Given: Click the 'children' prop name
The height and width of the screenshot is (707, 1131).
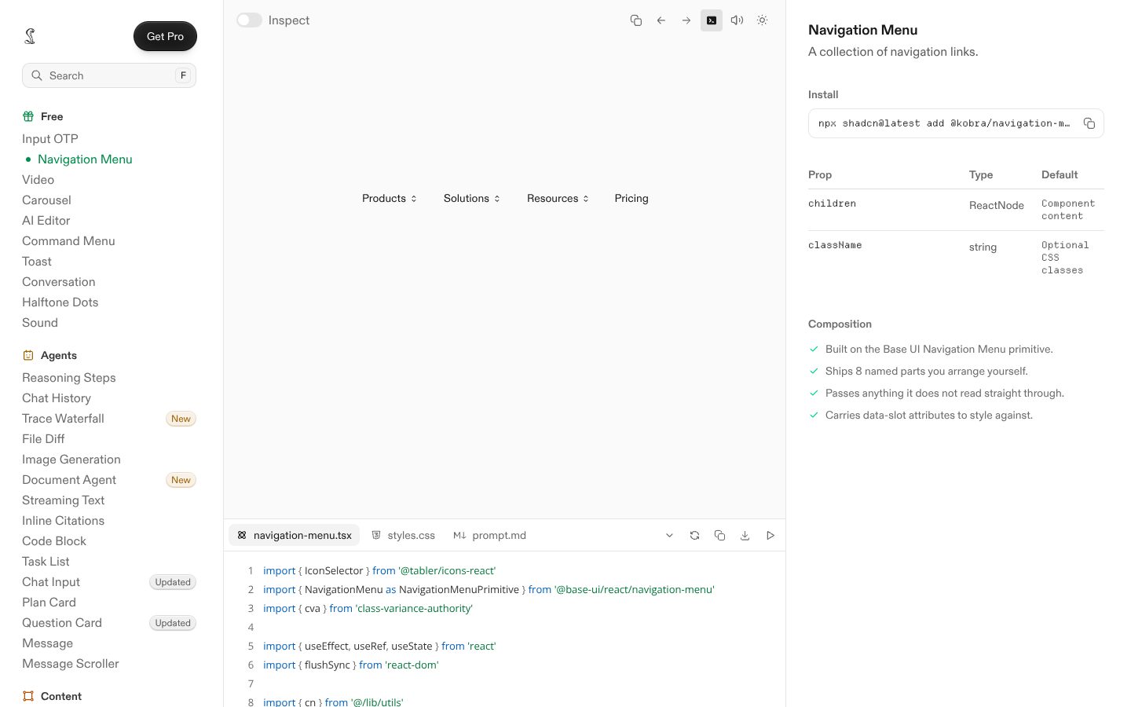Looking at the screenshot, I should (x=832, y=203).
